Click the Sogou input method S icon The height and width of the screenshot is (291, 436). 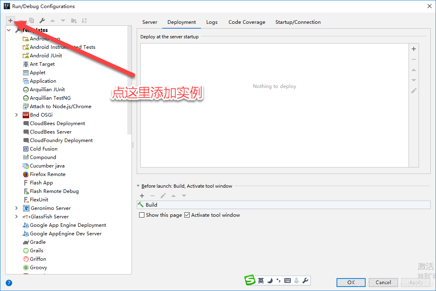coord(250,280)
